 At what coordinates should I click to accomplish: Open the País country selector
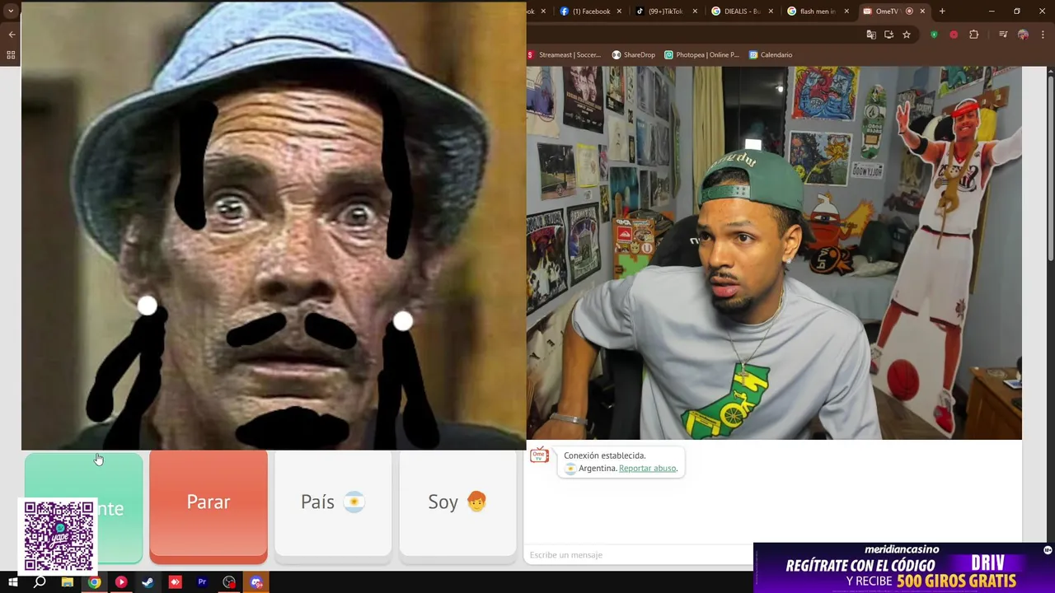(333, 503)
